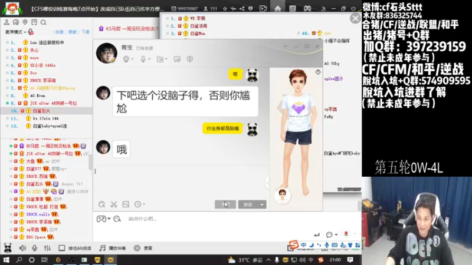Open the voice call microphone dropdown in chat header

click(x=145, y=59)
